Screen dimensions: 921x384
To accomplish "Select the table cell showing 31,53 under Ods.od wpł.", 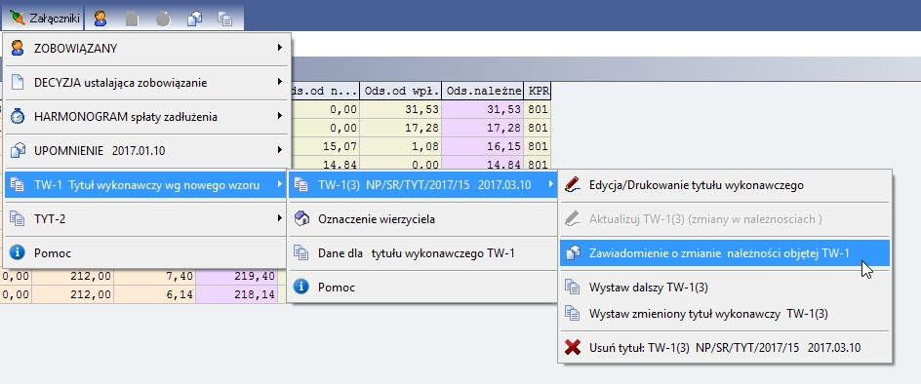I will (401, 110).
